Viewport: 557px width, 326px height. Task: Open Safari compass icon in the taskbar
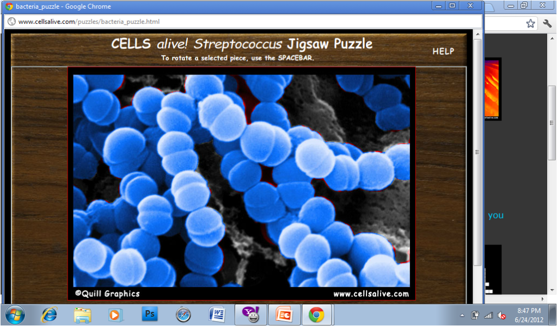[x=183, y=315]
